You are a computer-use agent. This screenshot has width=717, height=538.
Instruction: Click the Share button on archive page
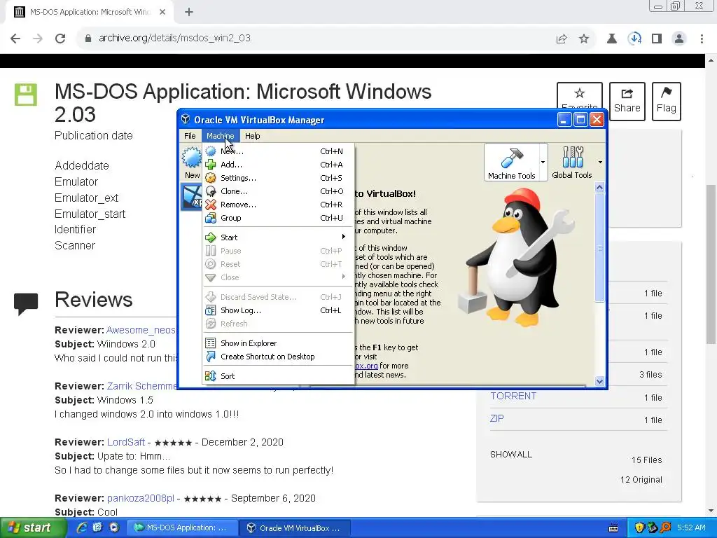[627, 101]
